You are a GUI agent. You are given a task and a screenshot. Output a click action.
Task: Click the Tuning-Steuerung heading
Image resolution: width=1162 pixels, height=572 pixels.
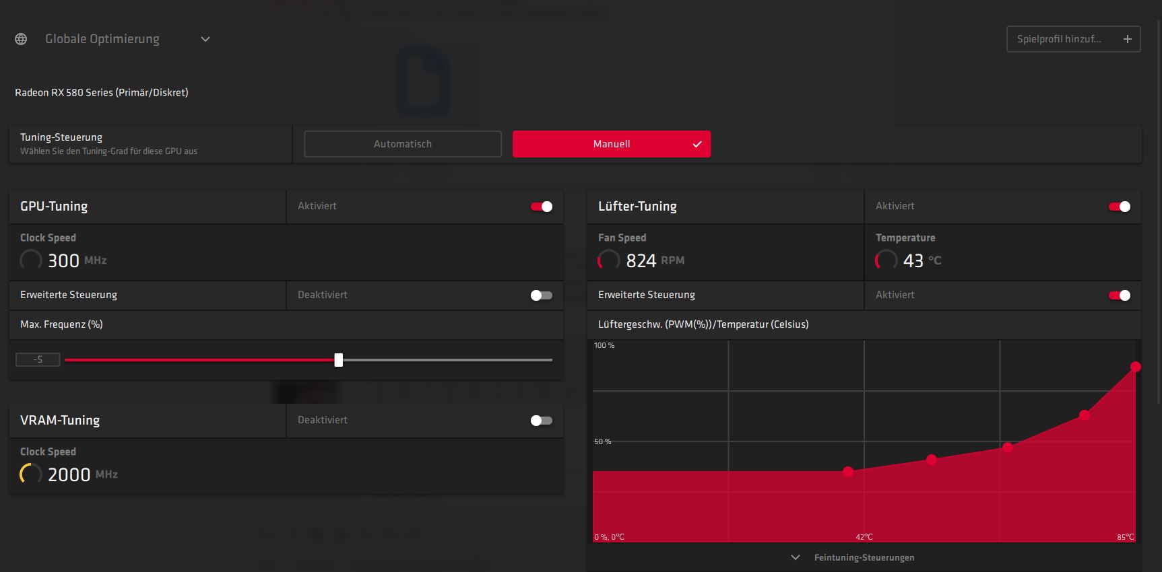(61, 137)
